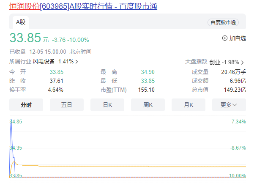This screenshot has height=183, width=265.
Task: Click the 大盘指数 label
Action: coord(196,62)
